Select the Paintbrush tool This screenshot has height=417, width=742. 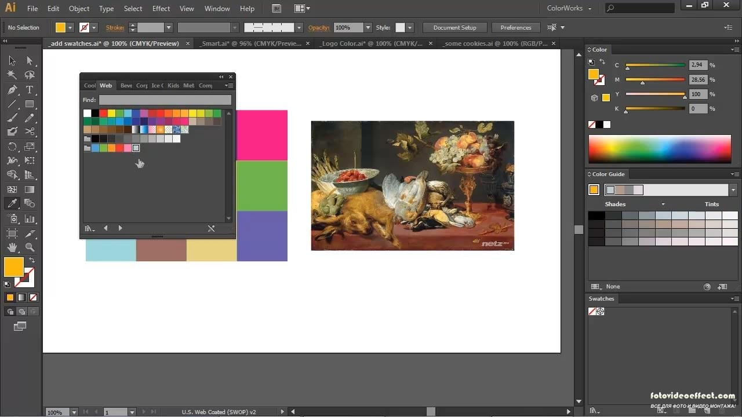pos(12,118)
